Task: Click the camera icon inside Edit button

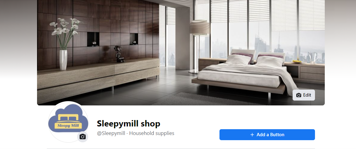Action: point(299,95)
